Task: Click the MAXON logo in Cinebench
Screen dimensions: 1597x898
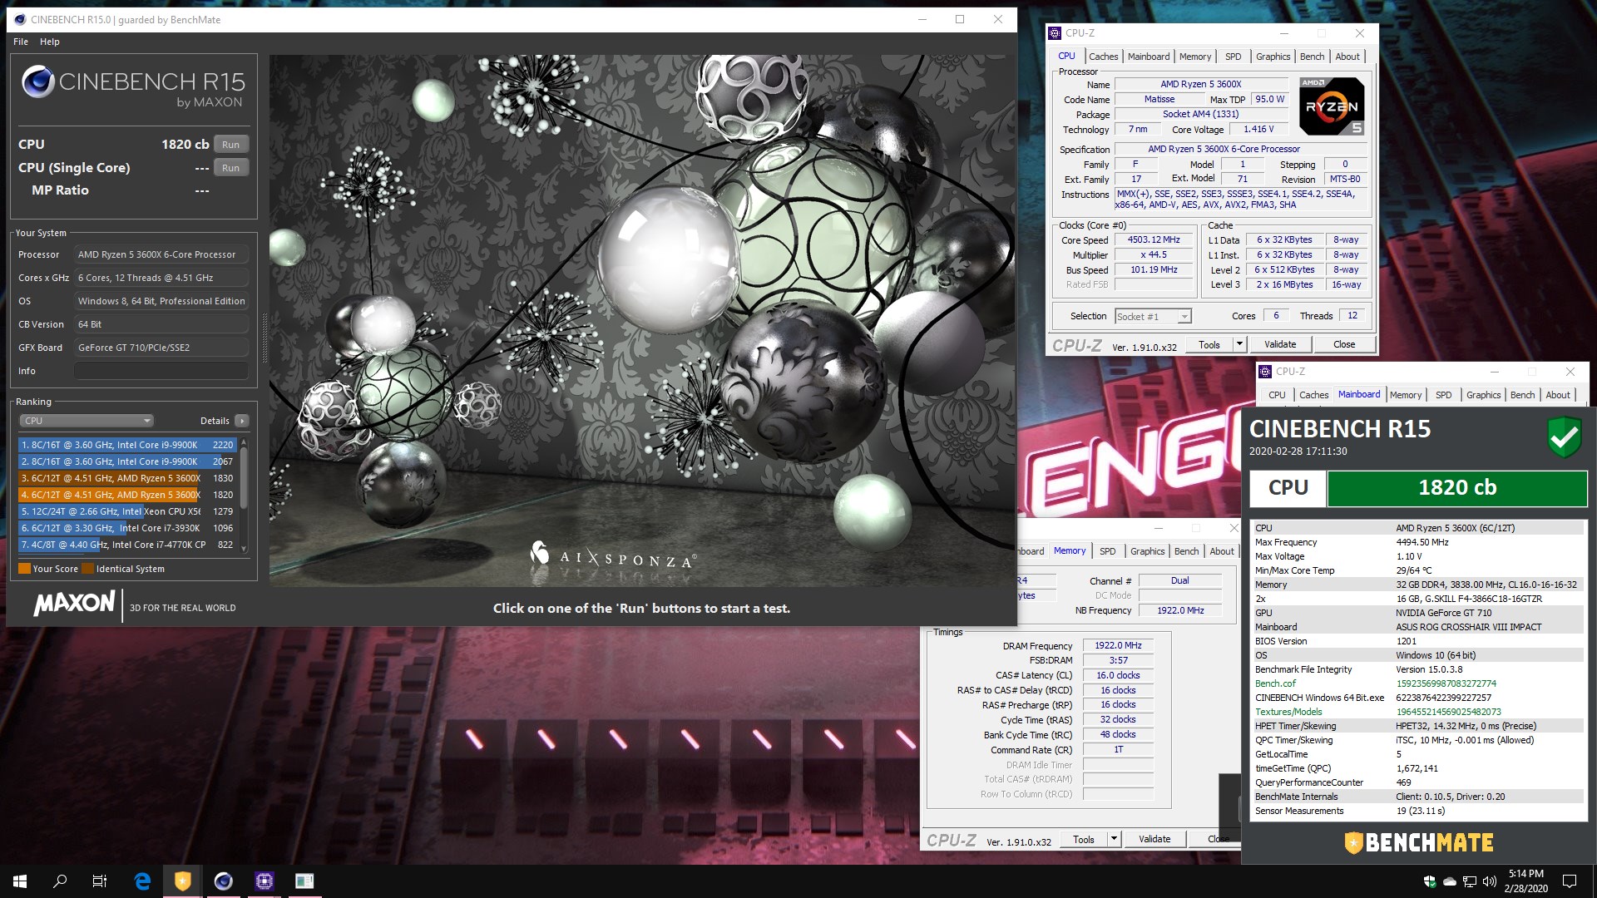Action: tap(75, 603)
